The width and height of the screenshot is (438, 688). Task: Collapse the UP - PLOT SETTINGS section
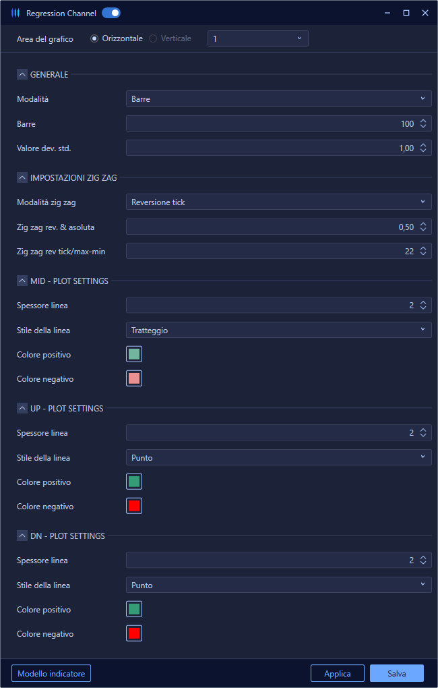point(22,408)
